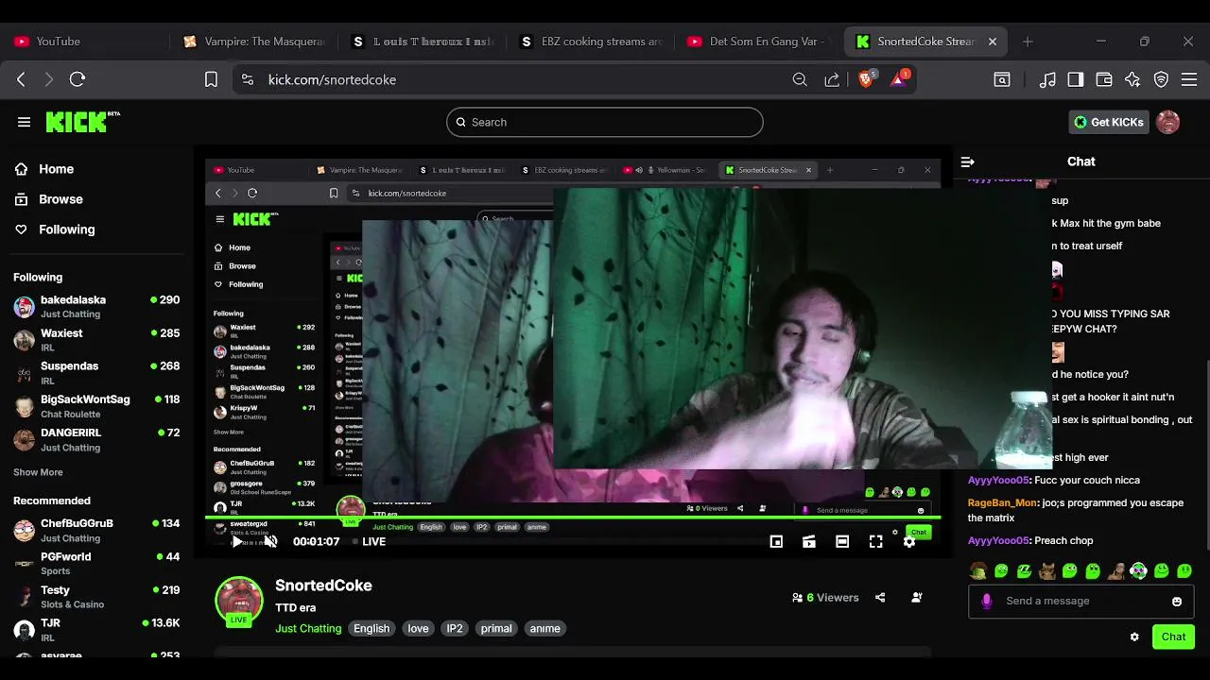Click the follow user icon near Viewers

916,598
